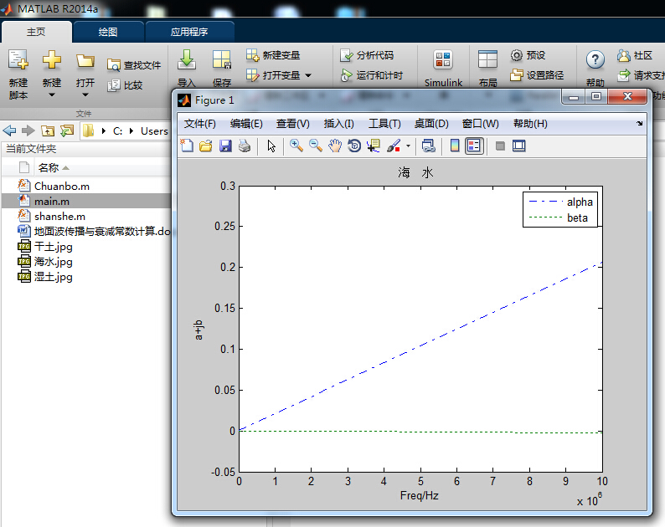Switch to the Apps (应用程序) tab
665x527 pixels.
189,32
